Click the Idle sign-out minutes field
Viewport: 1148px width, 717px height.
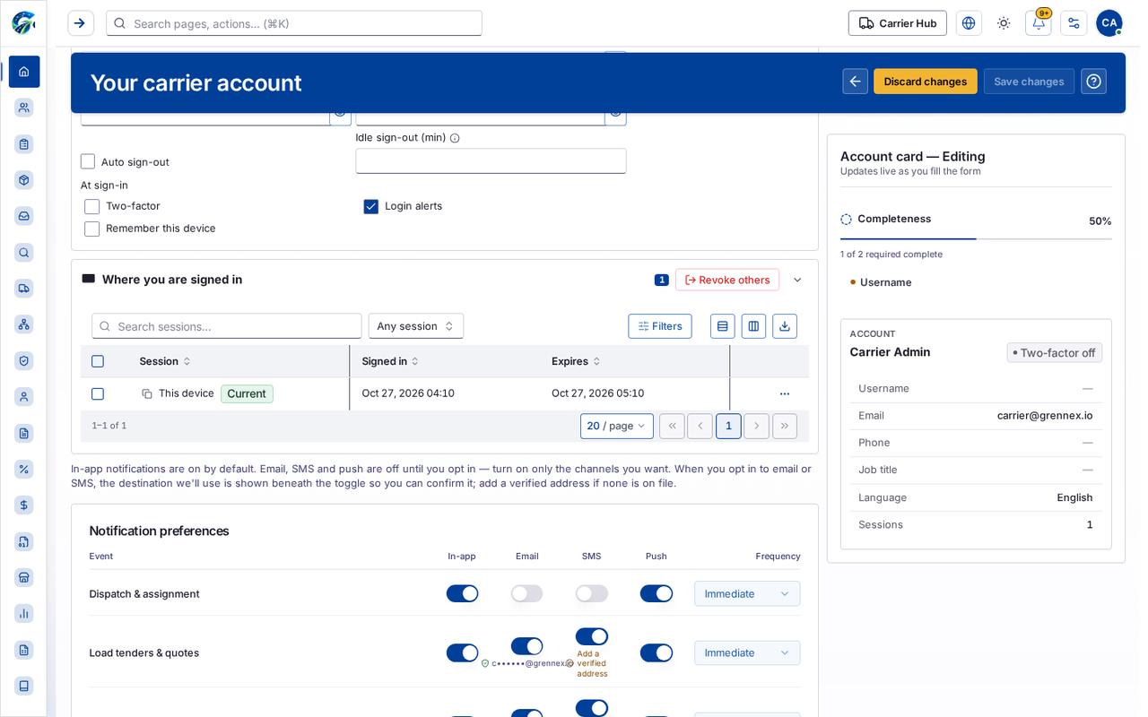coord(491,161)
